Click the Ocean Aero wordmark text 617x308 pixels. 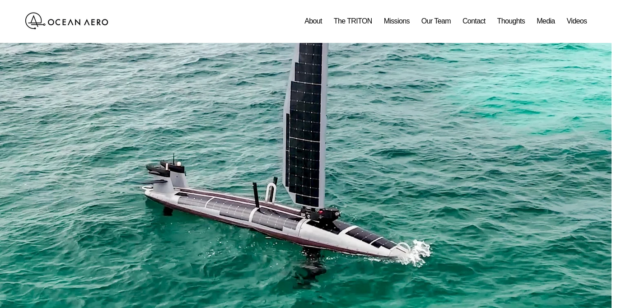pyautogui.click(x=78, y=21)
